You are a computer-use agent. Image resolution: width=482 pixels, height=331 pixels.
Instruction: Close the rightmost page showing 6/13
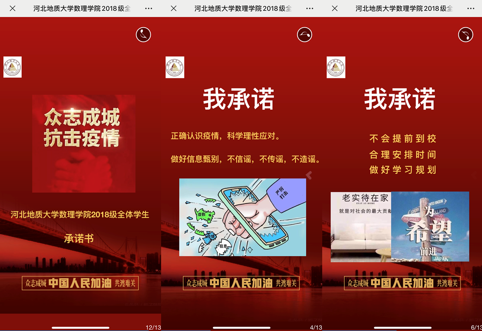click(x=335, y=9)
